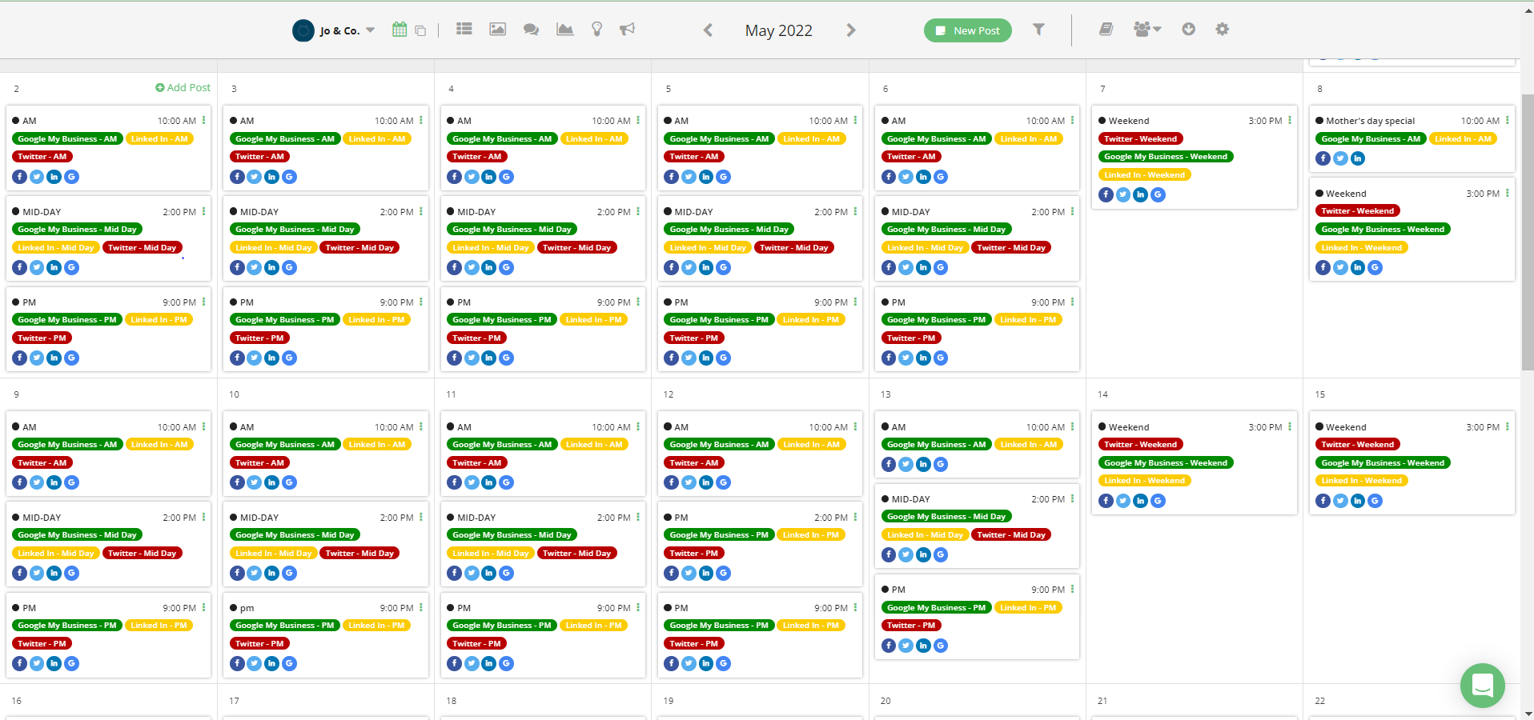
Task: Click Twitter icon on May 14 Weekend post
Action: (1123, 501)
